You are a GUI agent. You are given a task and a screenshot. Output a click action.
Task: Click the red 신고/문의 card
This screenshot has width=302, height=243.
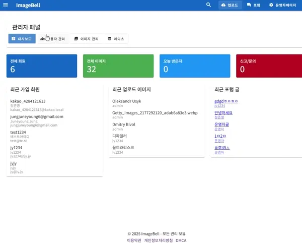click(269, 66)
